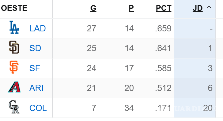Open the ARI team link
Image resolution: width=223 pixels, height=121 pixels.
tap(36, 88)
